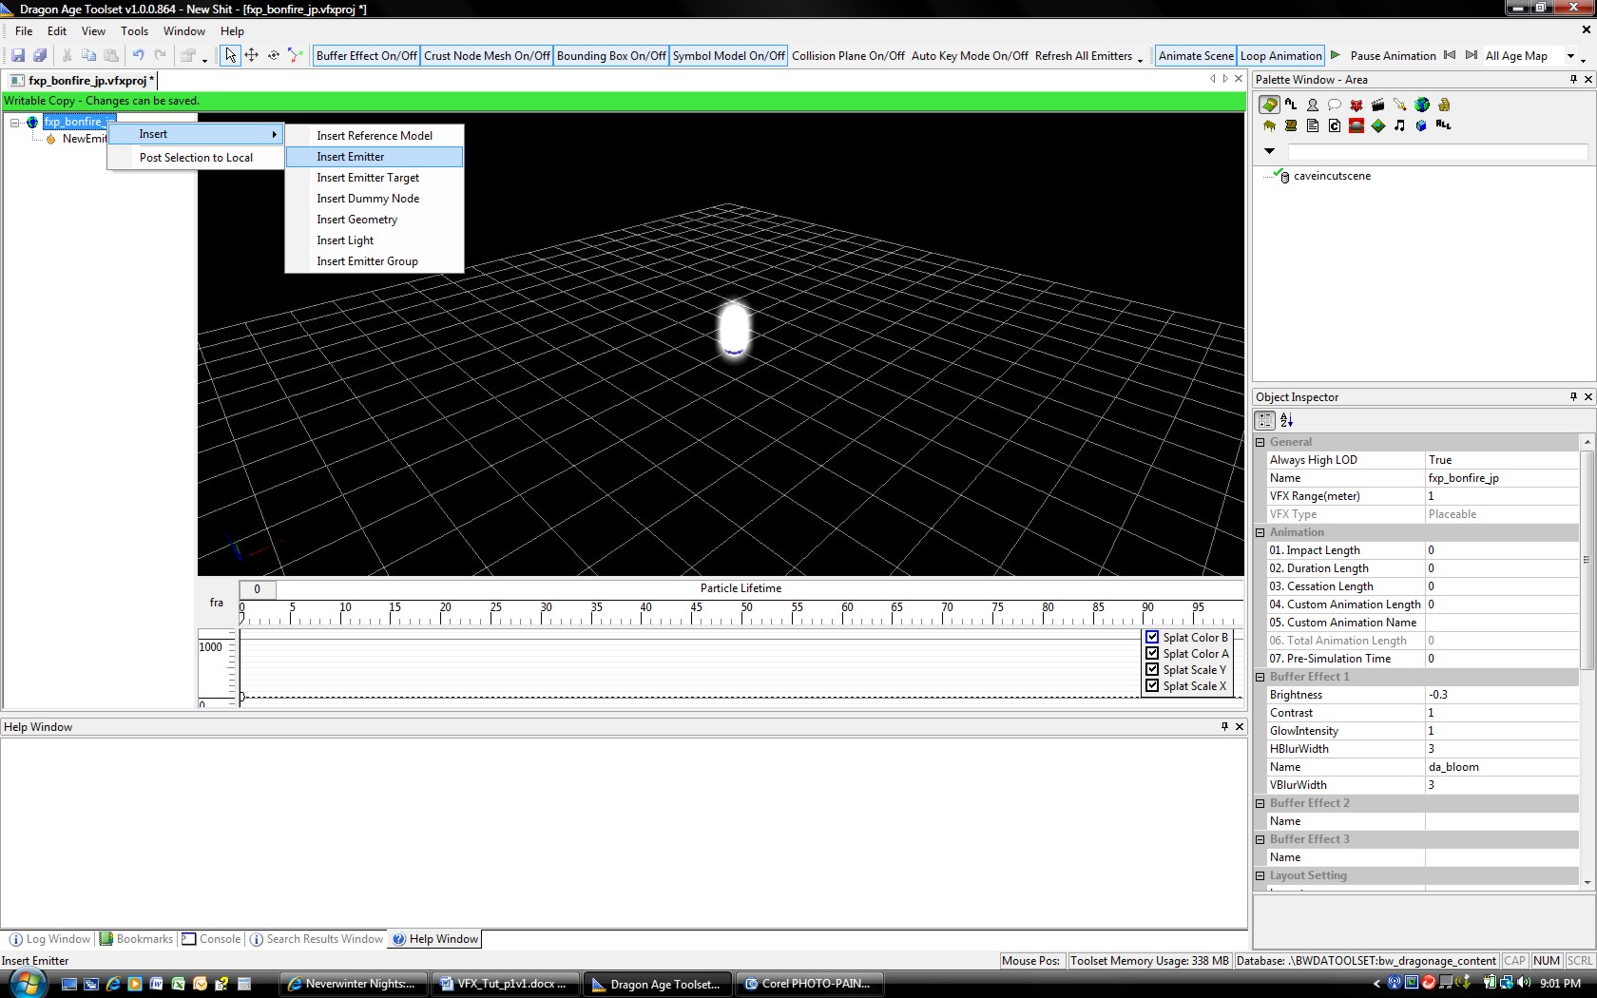The image size is (1597, 998).
Task: Click the music note palette icon
Action: (1399, 125)
